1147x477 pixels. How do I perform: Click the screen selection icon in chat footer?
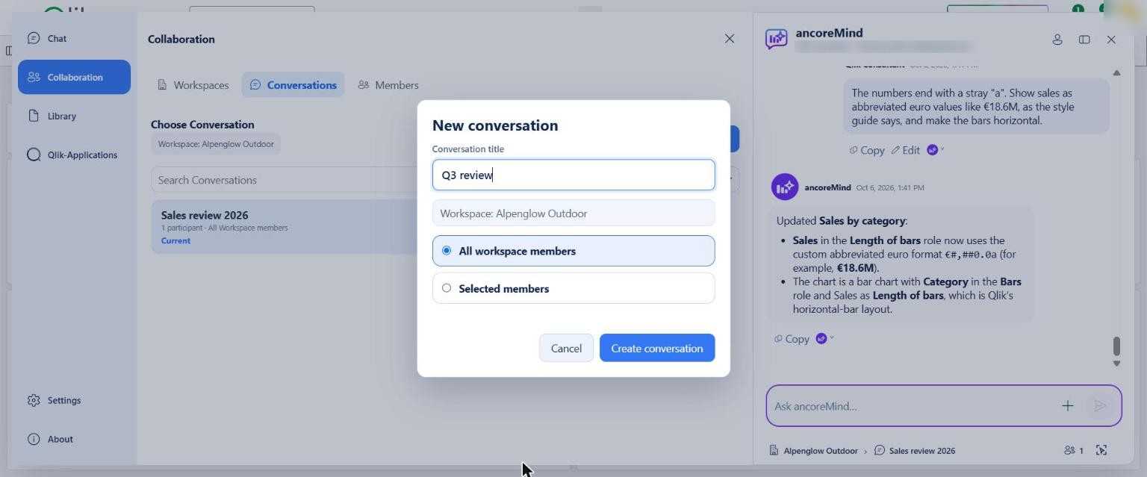(x=1101, y=450)
